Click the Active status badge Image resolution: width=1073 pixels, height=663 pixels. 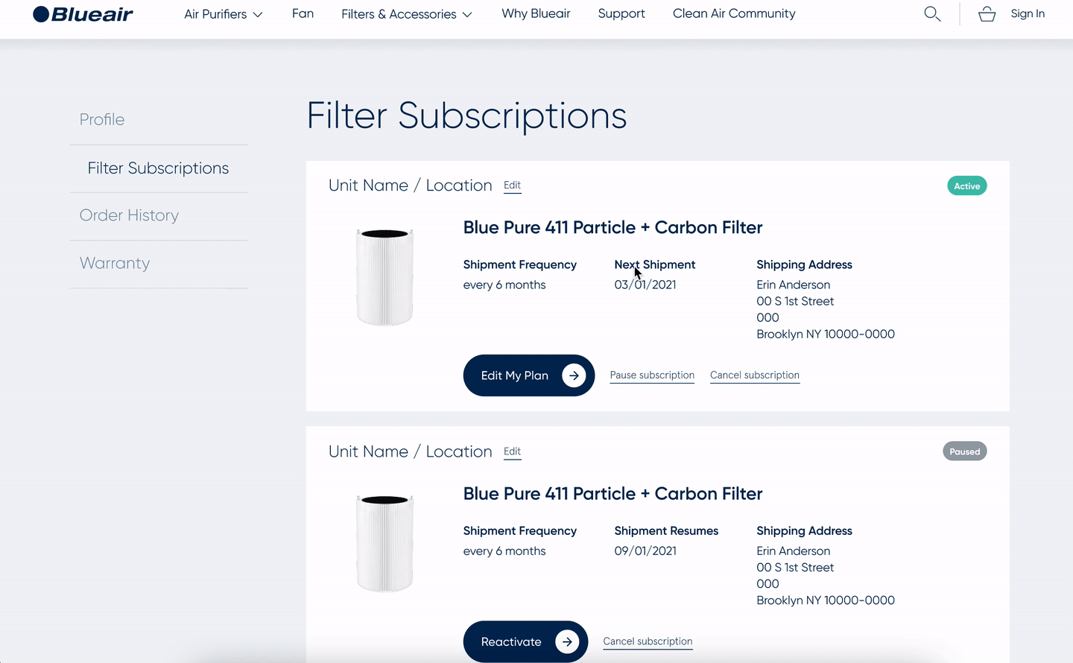pyautogui.click(x=966, y=186)
